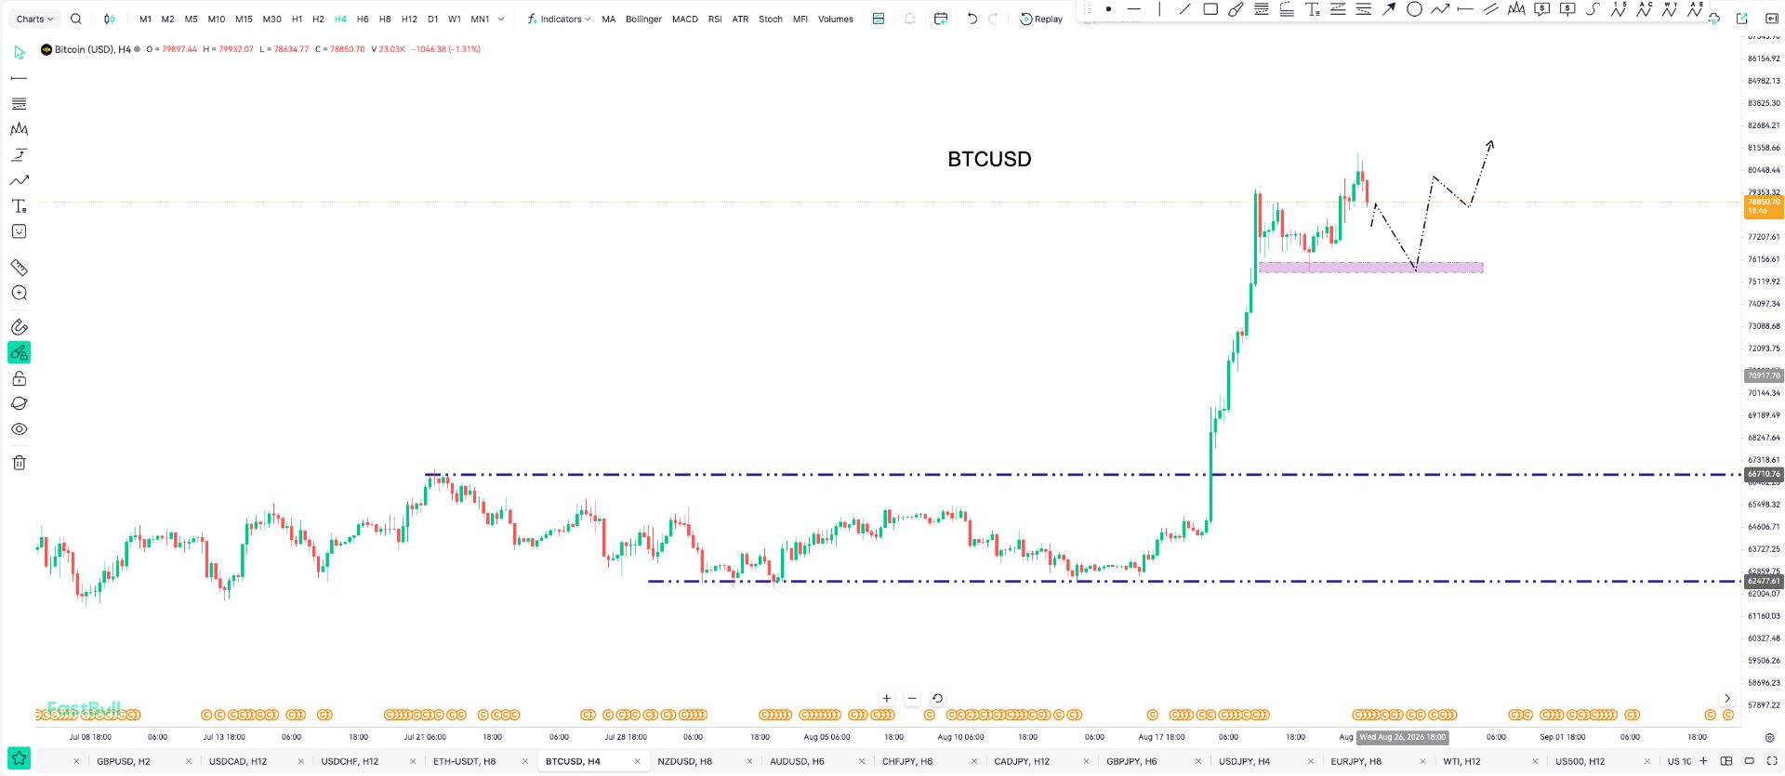Add the Volumes indicator
This screenshot has height=776, width=1785.
[x=836, y=19]
